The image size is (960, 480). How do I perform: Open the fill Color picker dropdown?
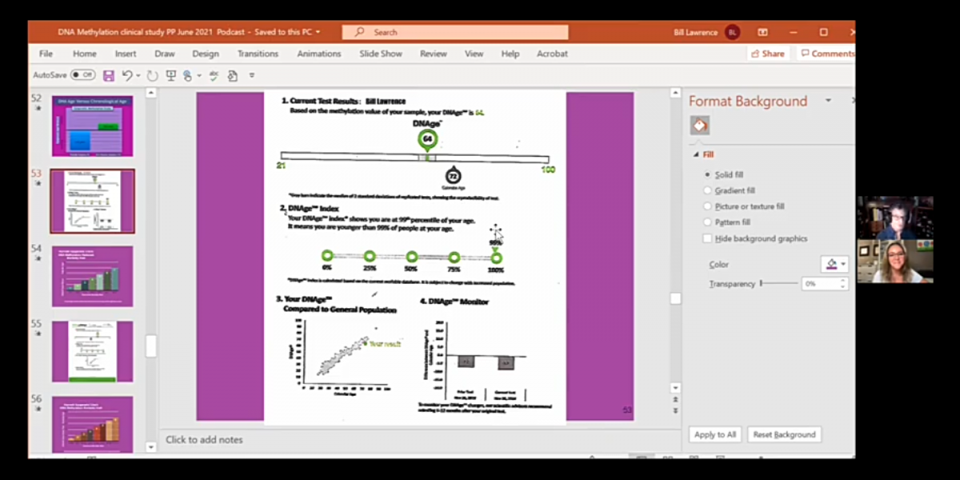click(834, 264)
